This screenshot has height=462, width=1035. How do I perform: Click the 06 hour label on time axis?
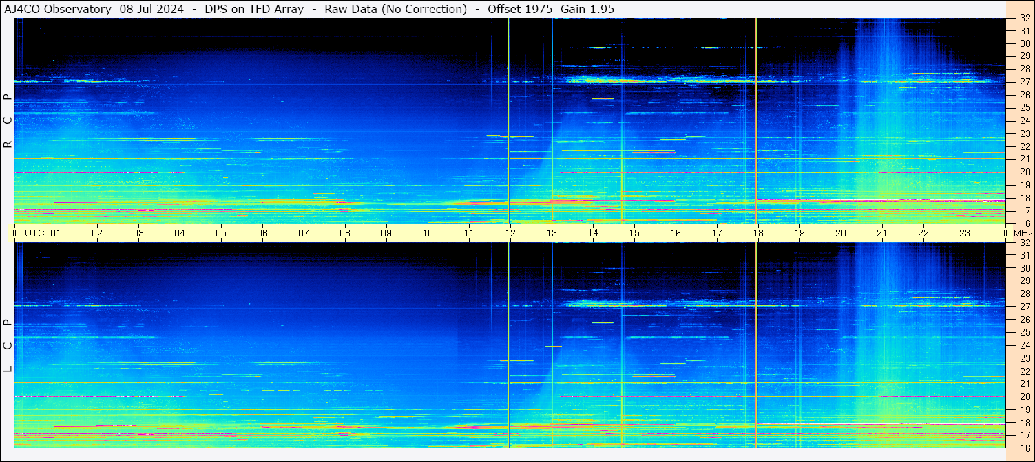(262, 233)
